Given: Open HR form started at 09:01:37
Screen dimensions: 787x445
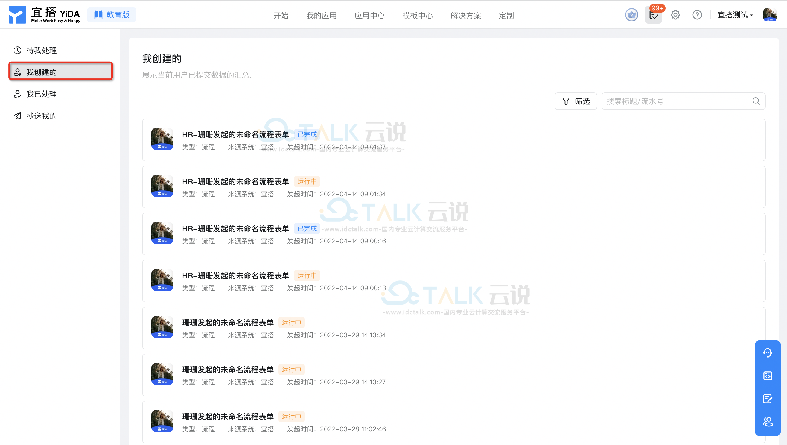Looking at the screenshot, I should 454,140.
